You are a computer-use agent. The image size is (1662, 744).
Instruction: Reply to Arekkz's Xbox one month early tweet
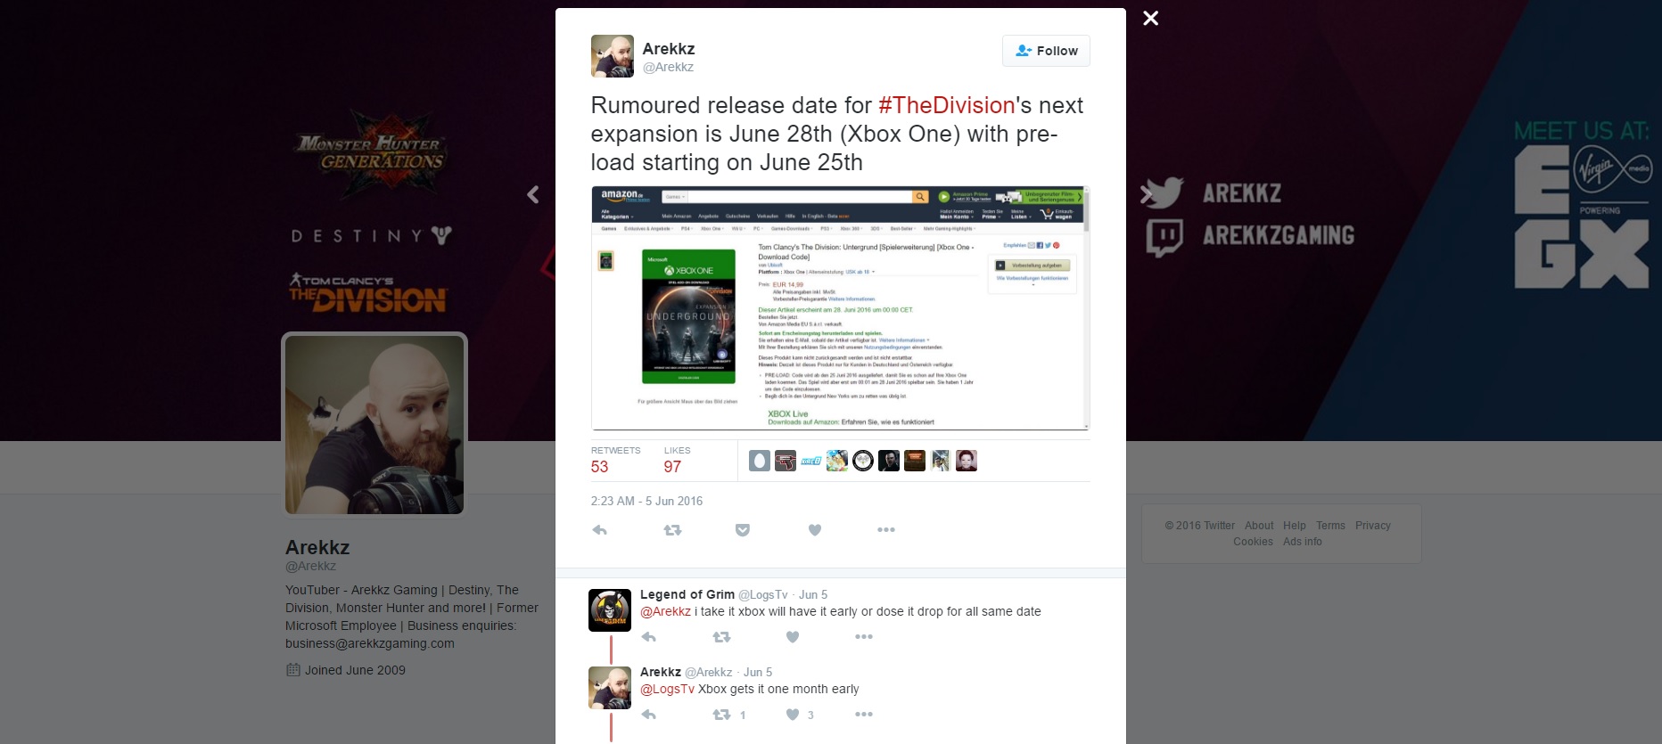pyautogui.click(x=649, y=715)
